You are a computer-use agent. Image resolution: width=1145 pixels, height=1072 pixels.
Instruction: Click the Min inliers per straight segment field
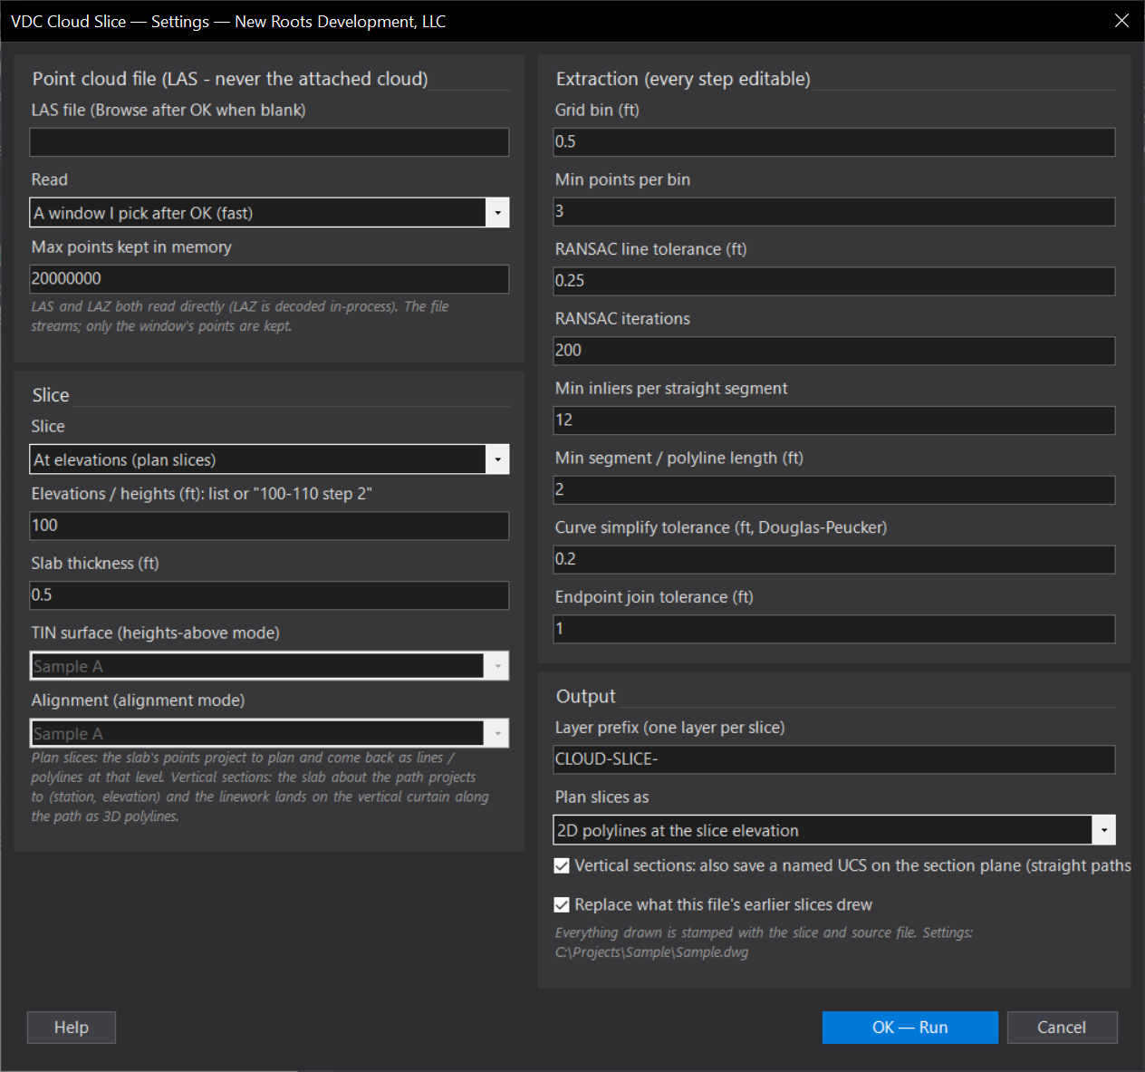point(834,420)
